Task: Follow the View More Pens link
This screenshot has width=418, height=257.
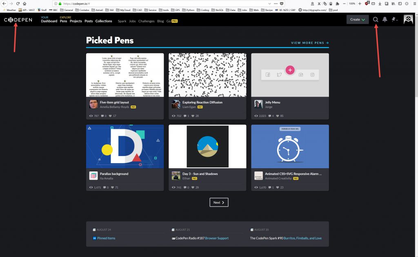Action: 310,43
